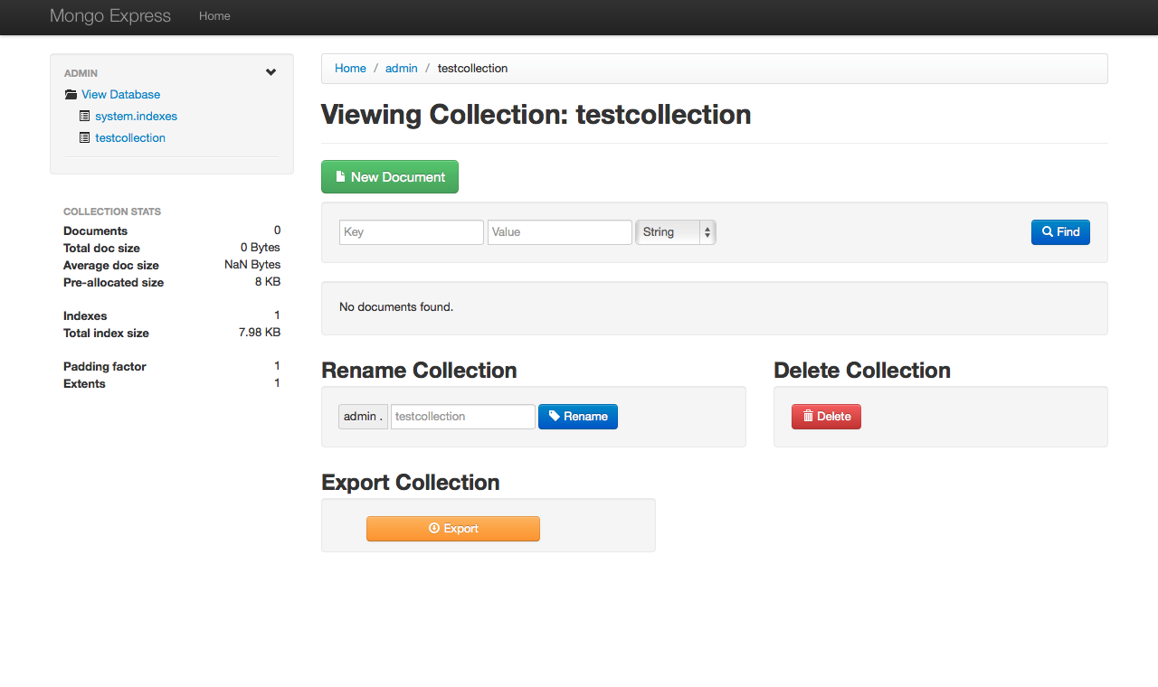Viewport: 1158px width, 687px height.
Task: Focus the Key search field
Action: (x=412, y=232)
